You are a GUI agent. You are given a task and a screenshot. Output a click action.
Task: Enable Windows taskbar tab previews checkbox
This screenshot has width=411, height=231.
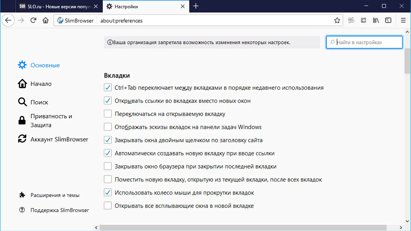coord(108,127)
